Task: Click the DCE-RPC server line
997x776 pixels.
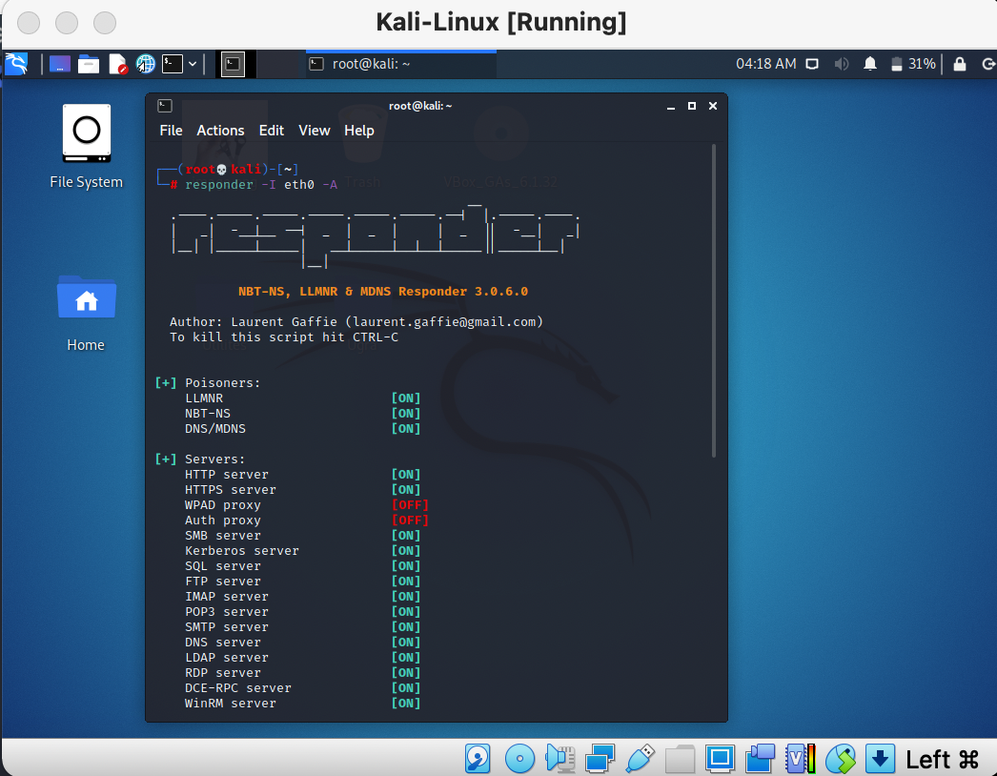Action: pos(303,688)
